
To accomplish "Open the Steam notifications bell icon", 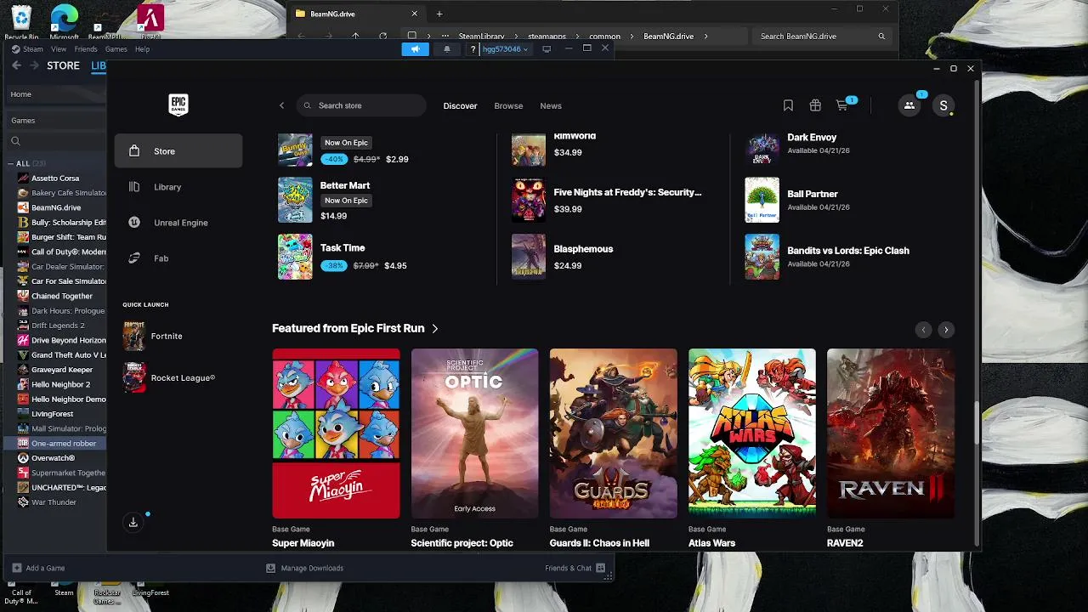I will click(447, 49).
